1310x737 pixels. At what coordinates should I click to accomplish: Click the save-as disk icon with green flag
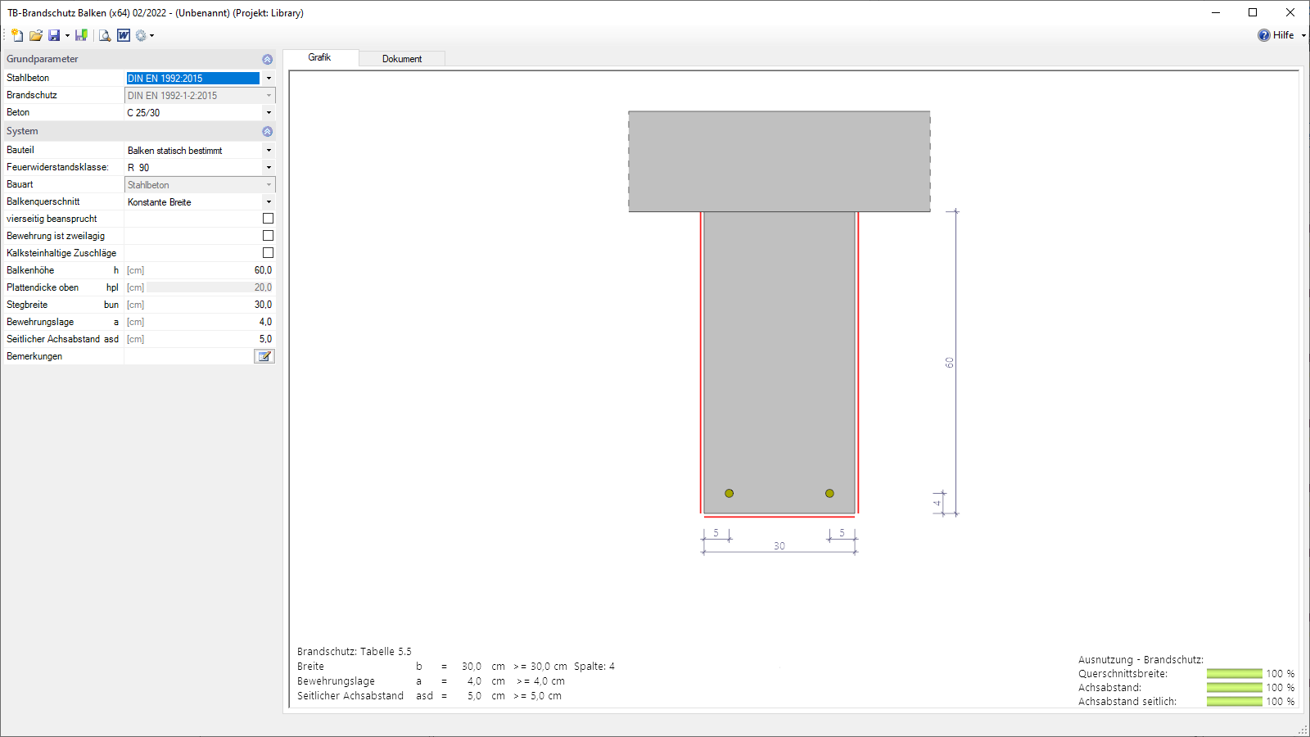pyautogui.click(x=81, y=35)
